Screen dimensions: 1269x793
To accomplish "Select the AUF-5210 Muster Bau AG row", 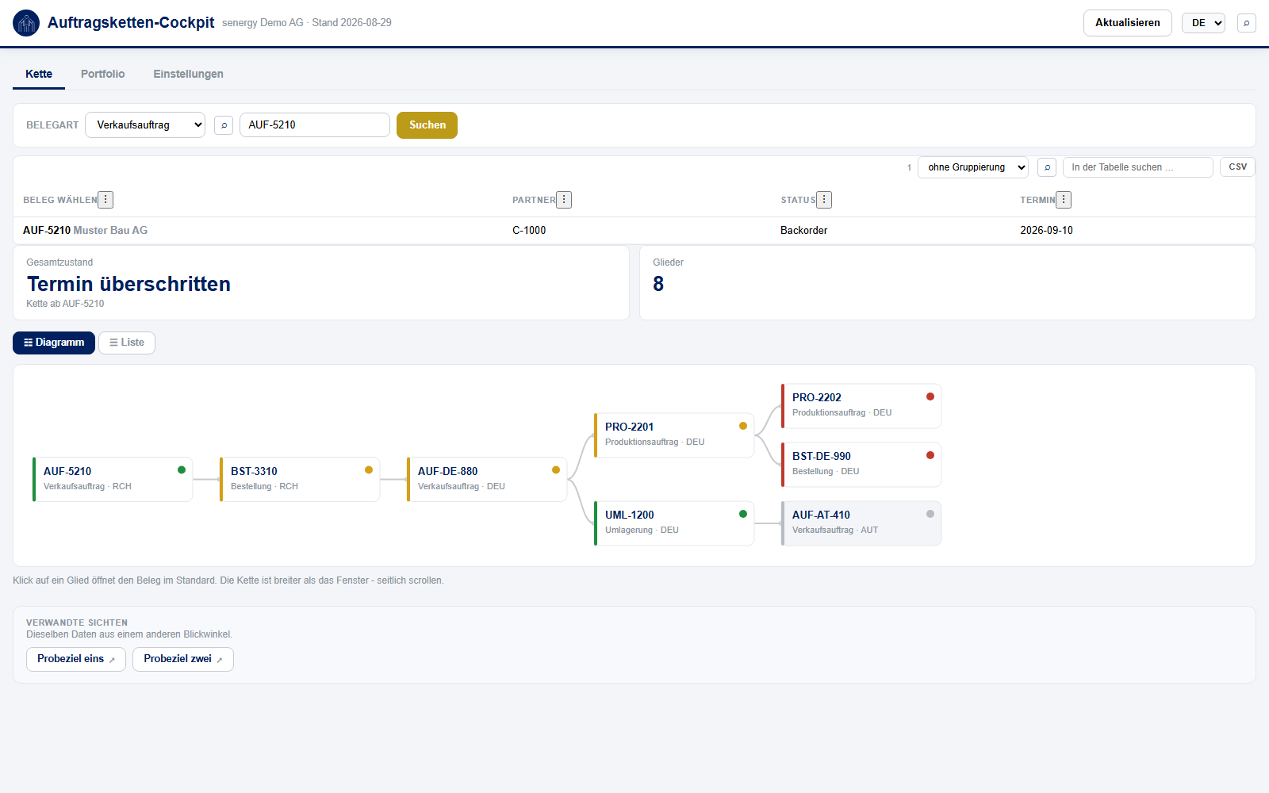I will (634, 231).
